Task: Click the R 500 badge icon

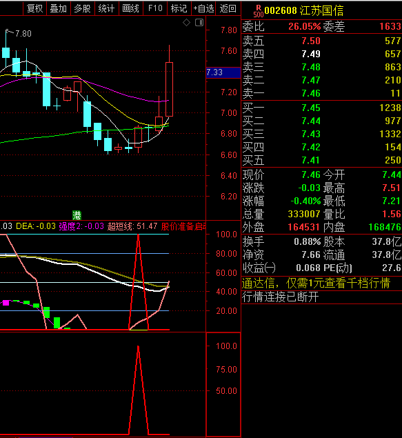Action: pyautogui.click(x=259, y=11)
